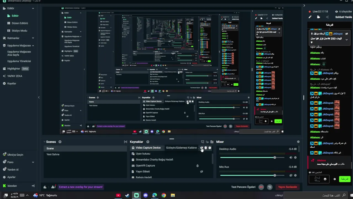Open the camera clip icon near chat
The height and width of the screenshot is (199, 353).
(319, 17)
